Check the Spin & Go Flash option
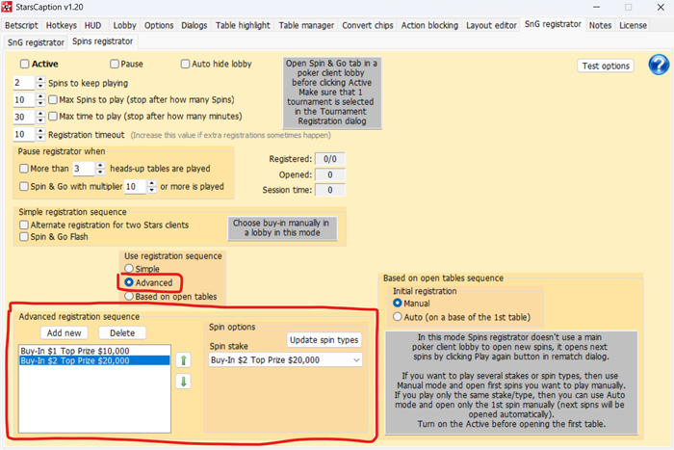This screenshot has height=450, width=674. tap(24, 237)
